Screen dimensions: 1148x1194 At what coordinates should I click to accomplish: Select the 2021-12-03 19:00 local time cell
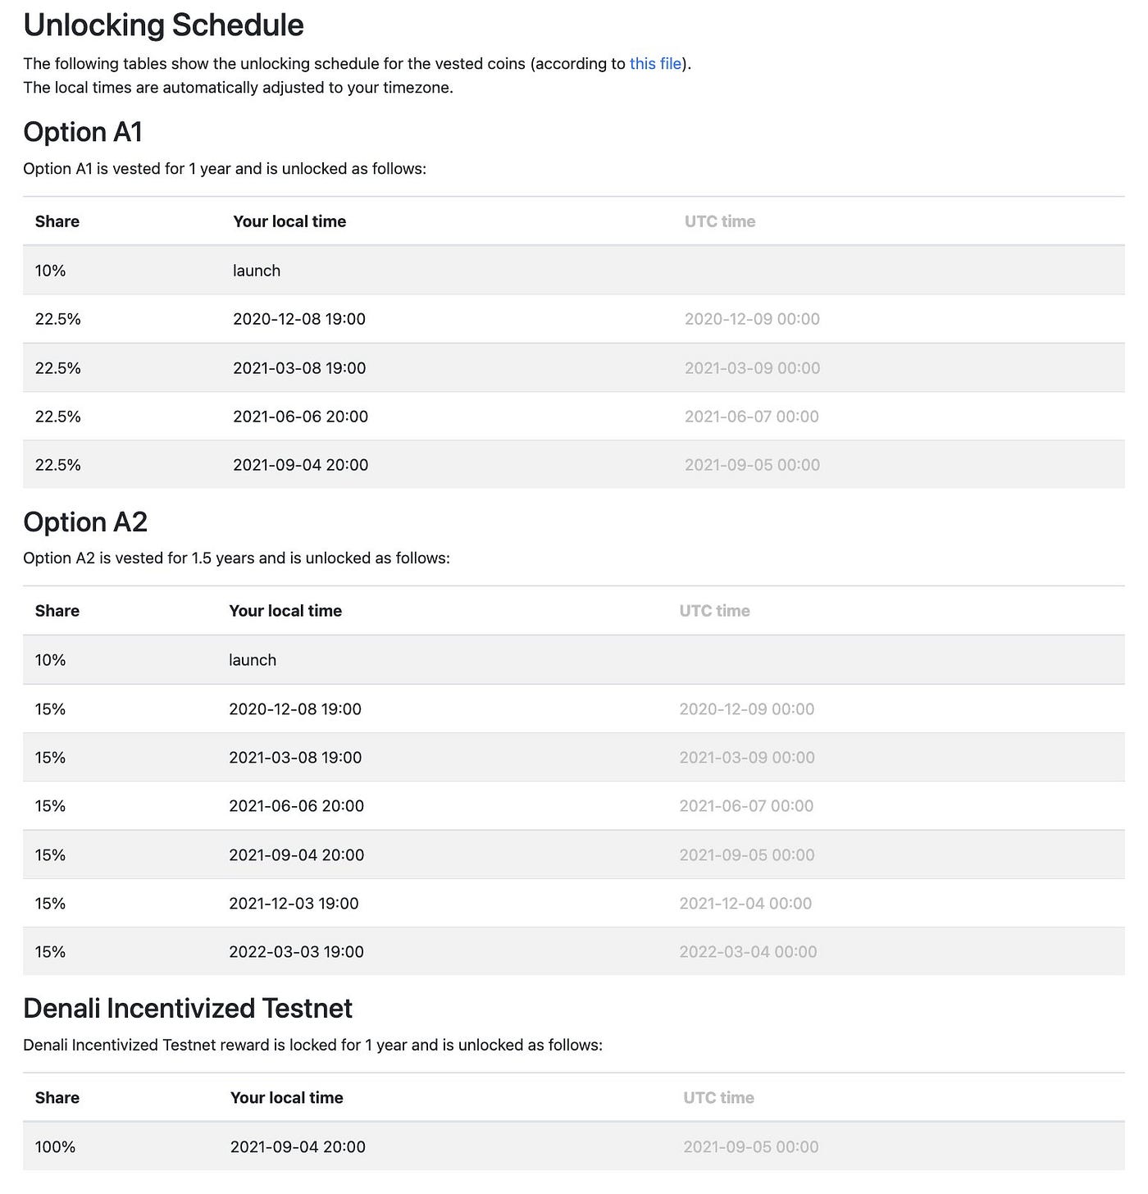294,904
